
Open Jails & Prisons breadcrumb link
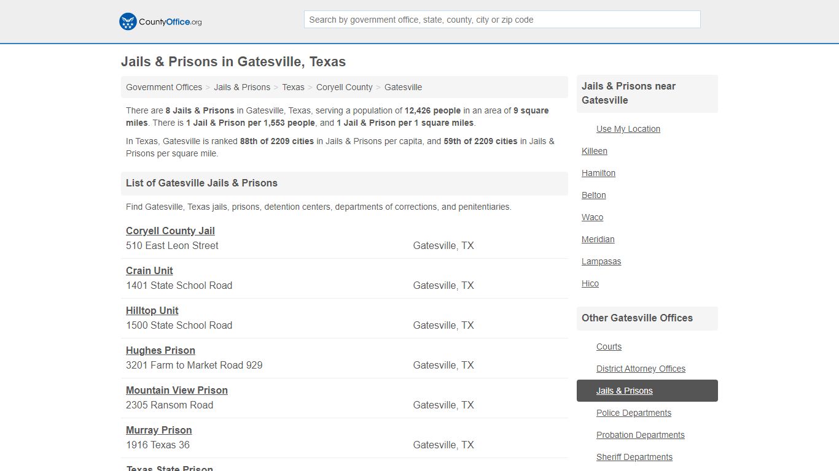[242, 87]
